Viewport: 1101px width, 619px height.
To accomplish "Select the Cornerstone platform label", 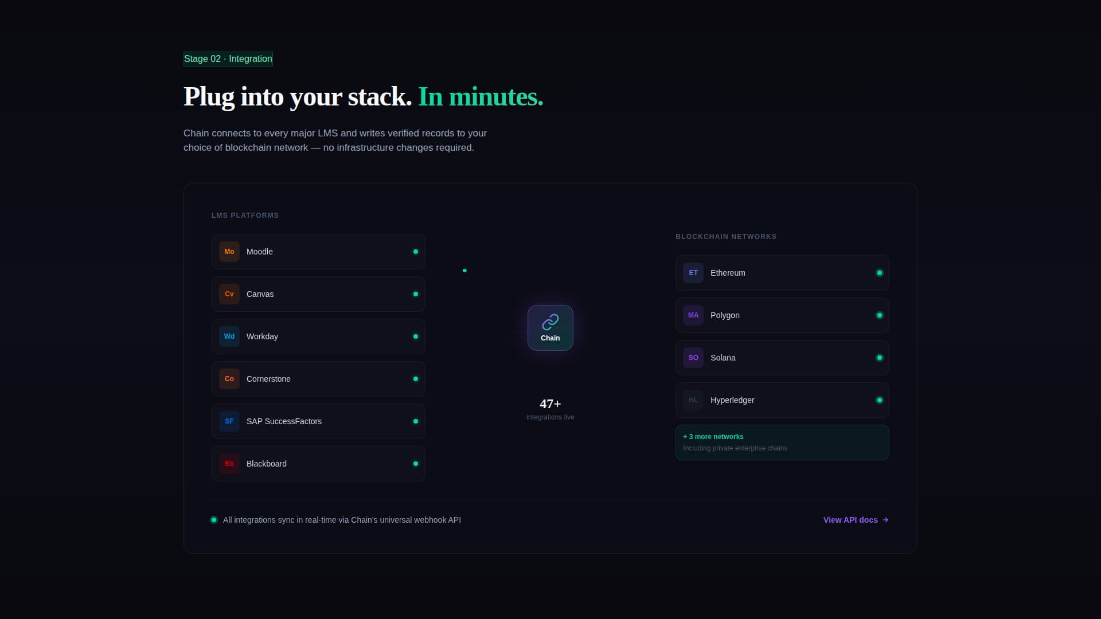I will coord(268,379).
